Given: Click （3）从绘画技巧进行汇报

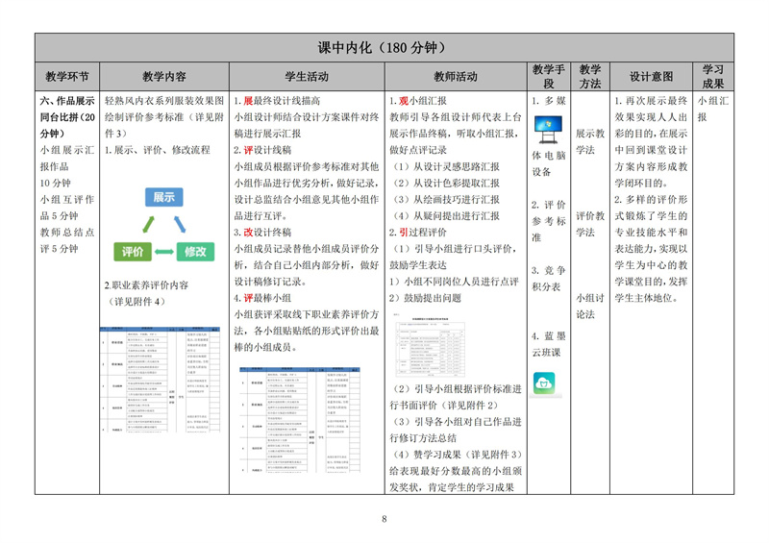Looking at the screenshot, I should (x=445, y=199).
